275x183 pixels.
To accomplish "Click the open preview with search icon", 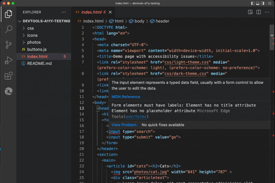I will tap(250, 12).
